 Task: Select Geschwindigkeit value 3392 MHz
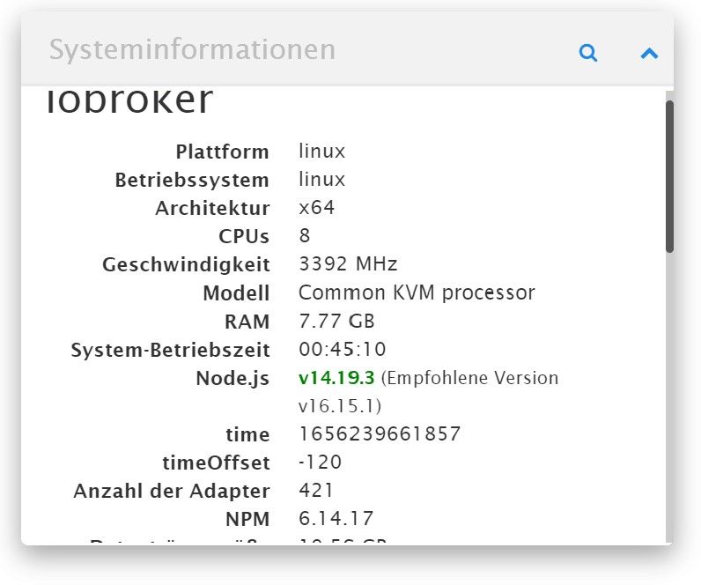click(348, 264)
